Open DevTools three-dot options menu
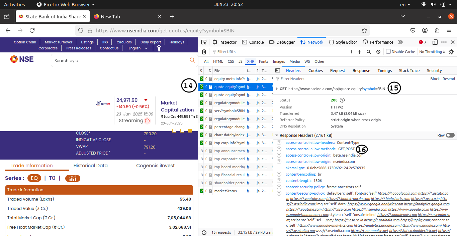Screen dimensions: 457x236 click(444, 42)
